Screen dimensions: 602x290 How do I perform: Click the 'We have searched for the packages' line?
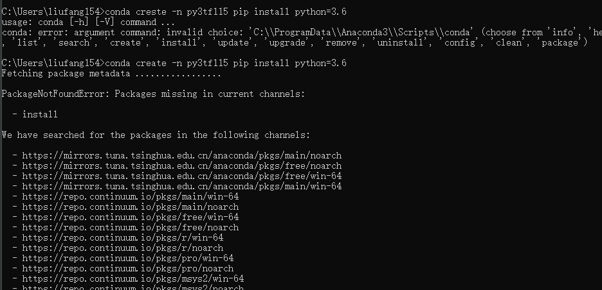click(x=156, y=135)
